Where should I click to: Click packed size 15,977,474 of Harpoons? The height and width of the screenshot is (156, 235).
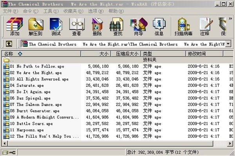click(127, 130)
